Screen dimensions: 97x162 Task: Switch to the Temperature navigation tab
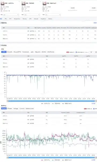17,19
